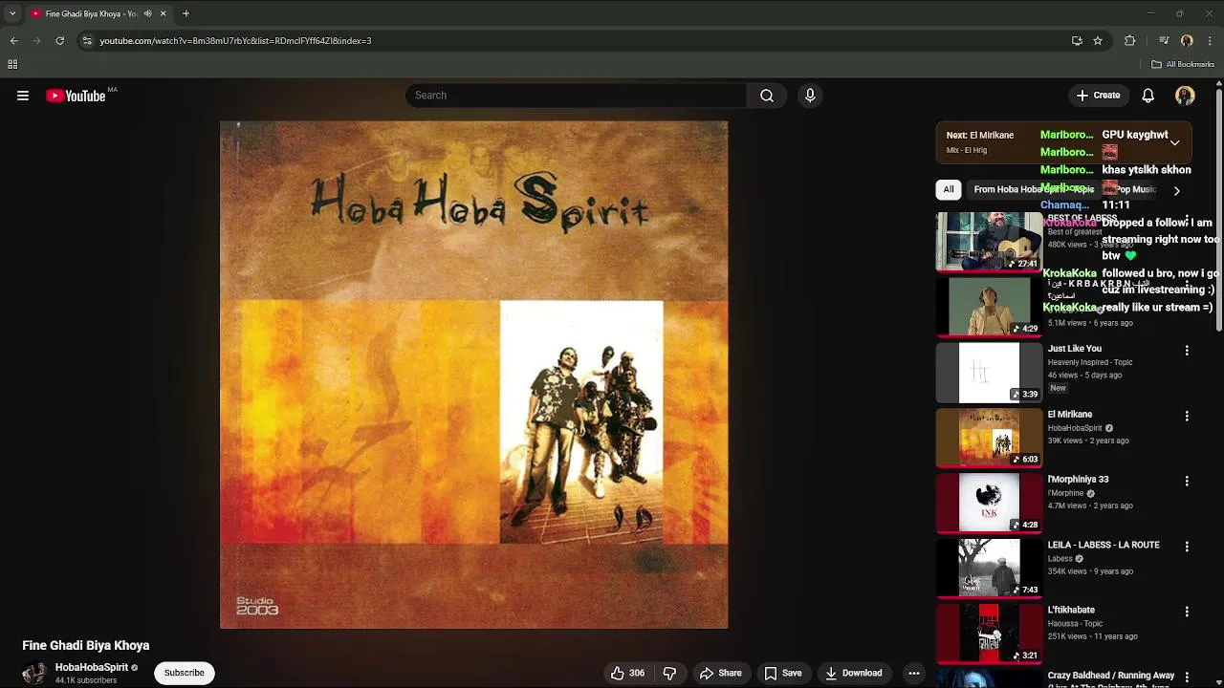Screen dimensions: 1224x688
Task: Dislike this video with thumbs-down icon
Action: (x=669, y=673)
